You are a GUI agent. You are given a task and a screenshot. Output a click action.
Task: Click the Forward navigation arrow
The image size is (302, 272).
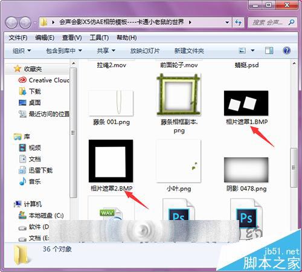click(x=25, y=22)
